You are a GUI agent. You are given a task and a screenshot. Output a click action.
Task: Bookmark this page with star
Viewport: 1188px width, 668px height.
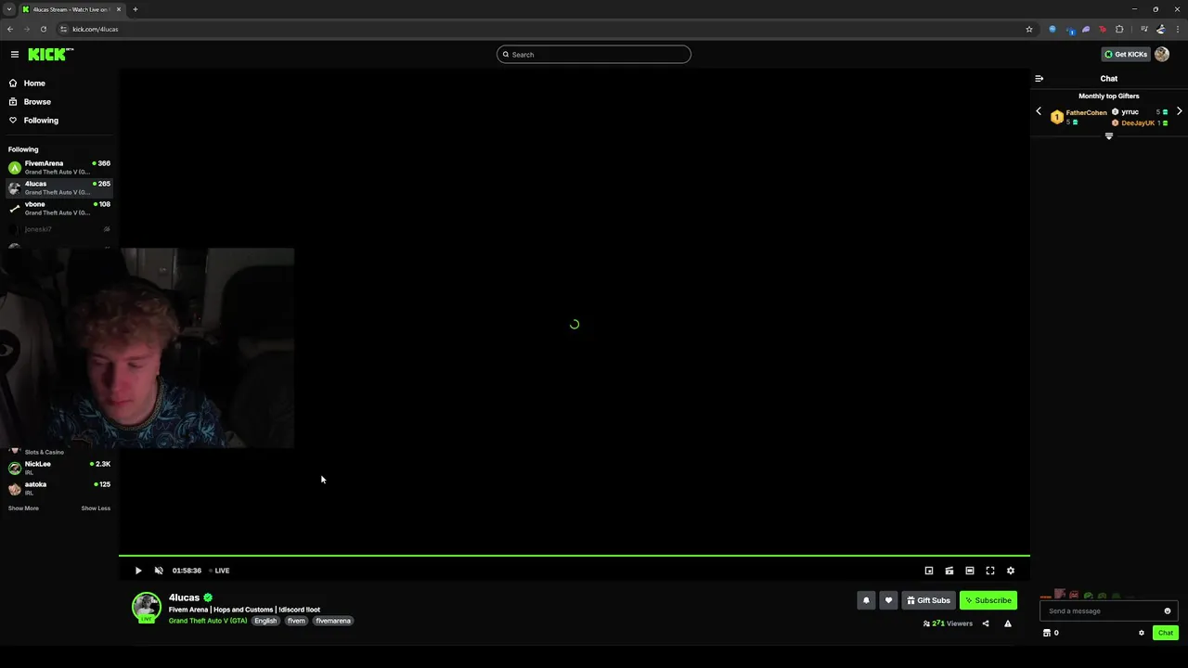point(1029,29)
